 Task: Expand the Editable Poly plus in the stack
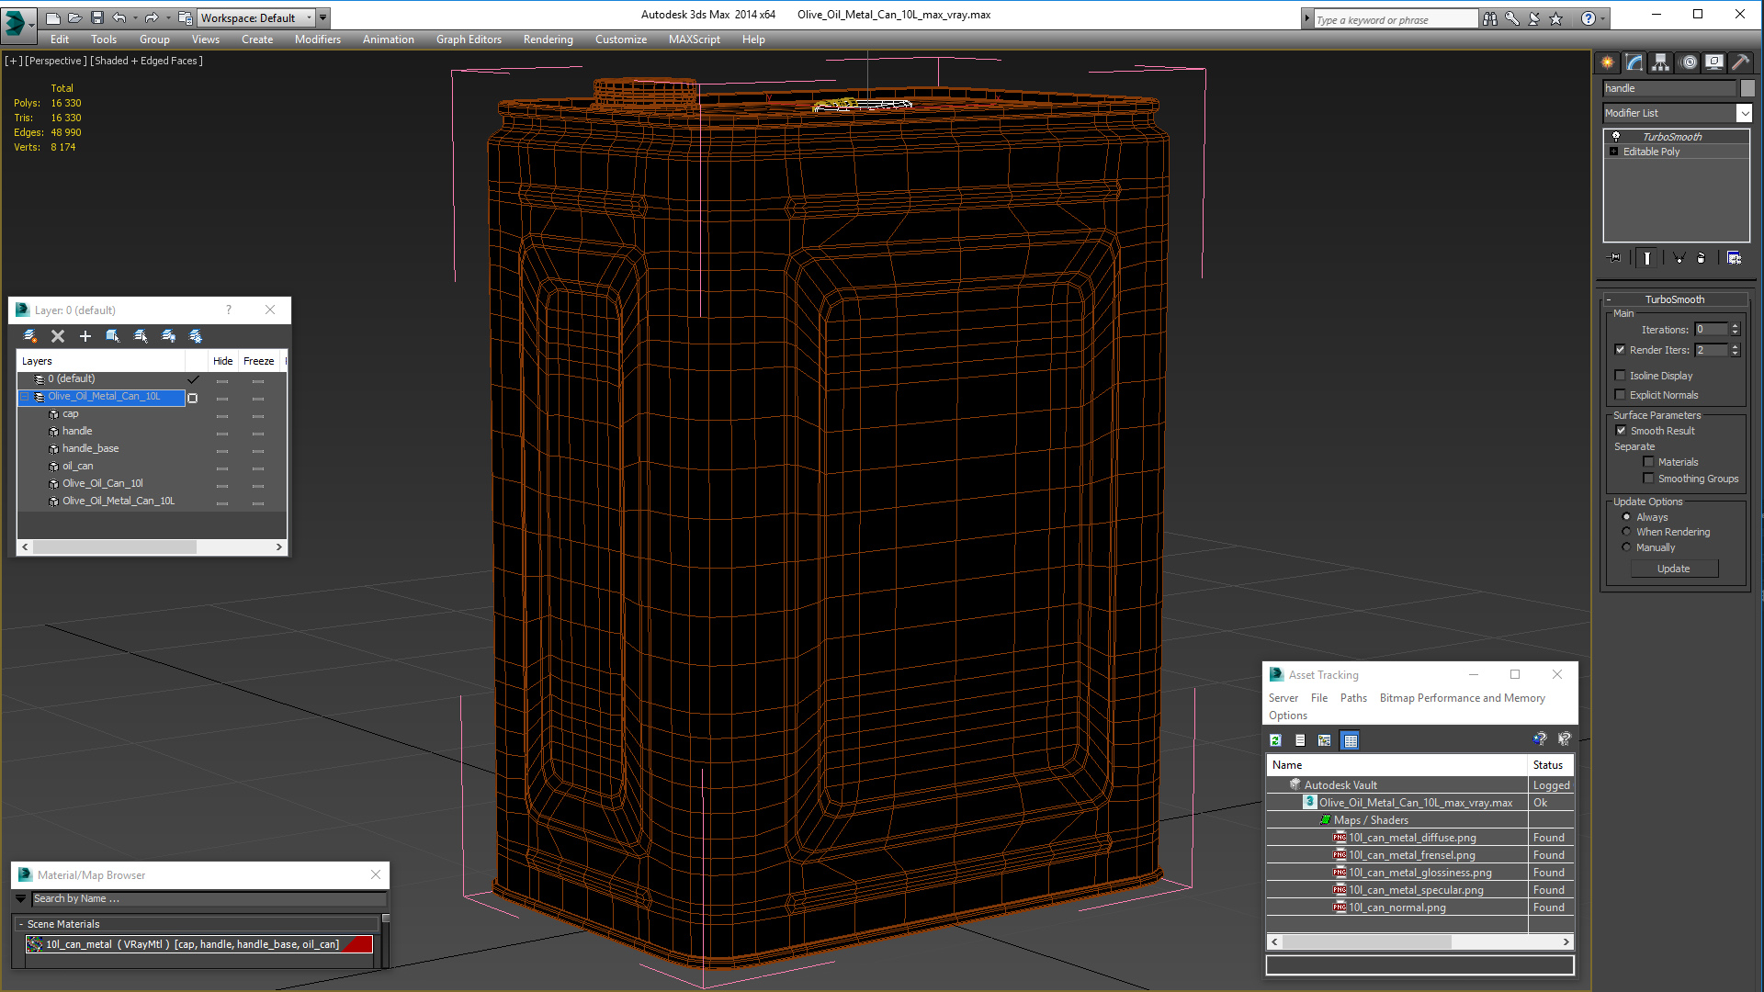click(x=1614, y=152)
